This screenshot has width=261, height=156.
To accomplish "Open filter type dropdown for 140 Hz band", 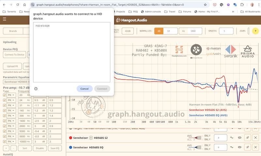I will pyautogui.click(x=11, y=110).
